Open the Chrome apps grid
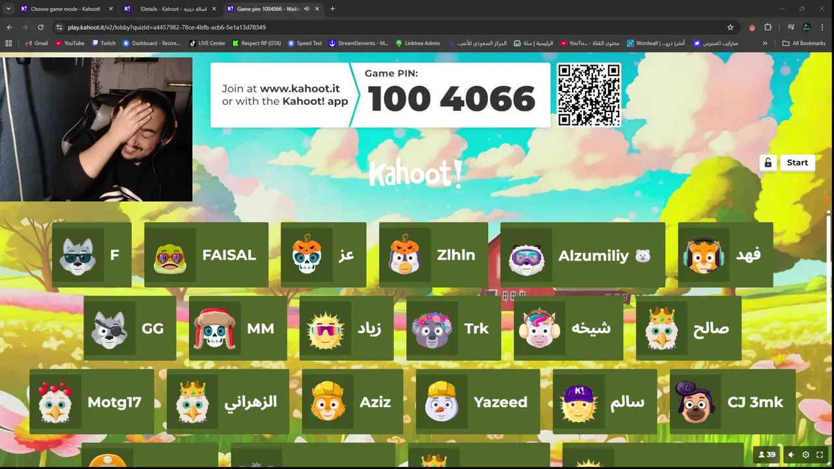 coord(8,43)
